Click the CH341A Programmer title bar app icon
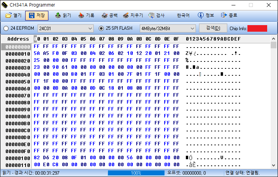 tap(4, 5)
